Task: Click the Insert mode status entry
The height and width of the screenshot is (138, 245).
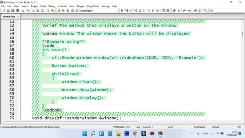Action: tap(170, 127)
